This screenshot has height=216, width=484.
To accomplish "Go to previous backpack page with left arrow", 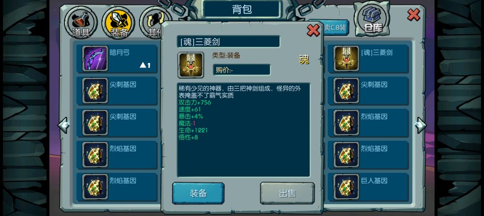I will (64, 125).
